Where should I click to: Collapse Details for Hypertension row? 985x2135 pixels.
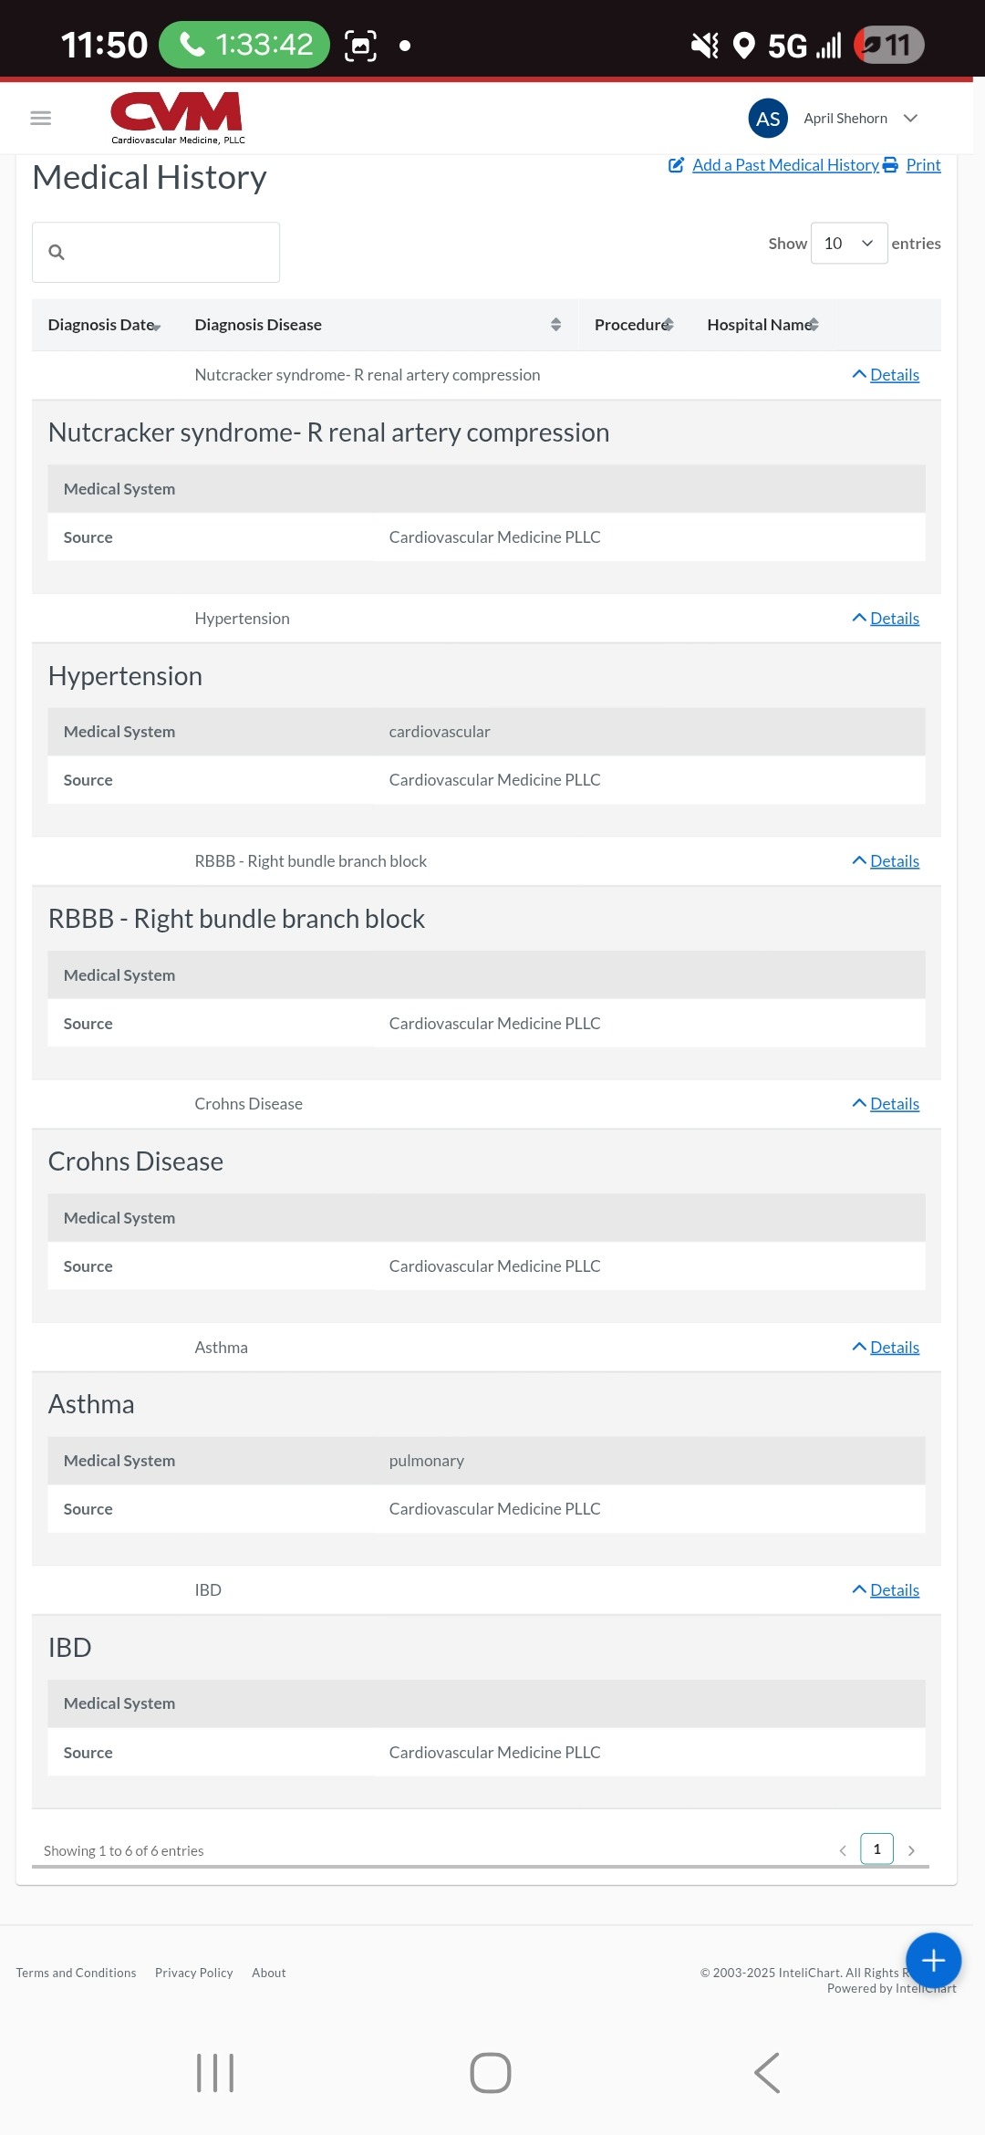(886, 619)
